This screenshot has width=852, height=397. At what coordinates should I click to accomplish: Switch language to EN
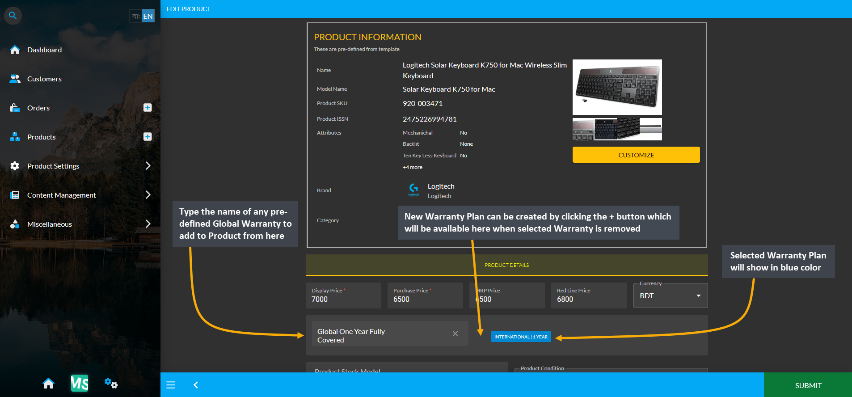[x=148, y=16]
